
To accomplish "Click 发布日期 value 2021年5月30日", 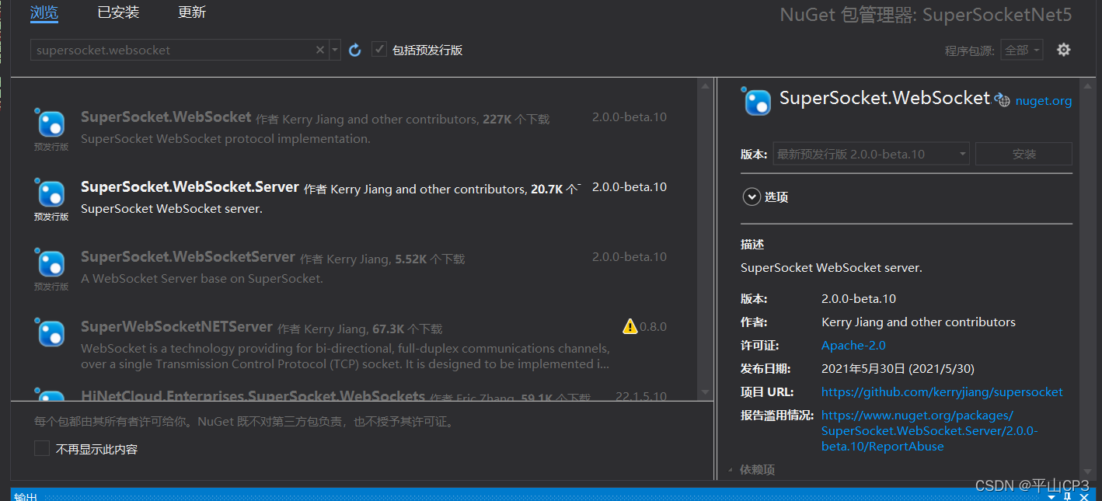I will point(898,369).
